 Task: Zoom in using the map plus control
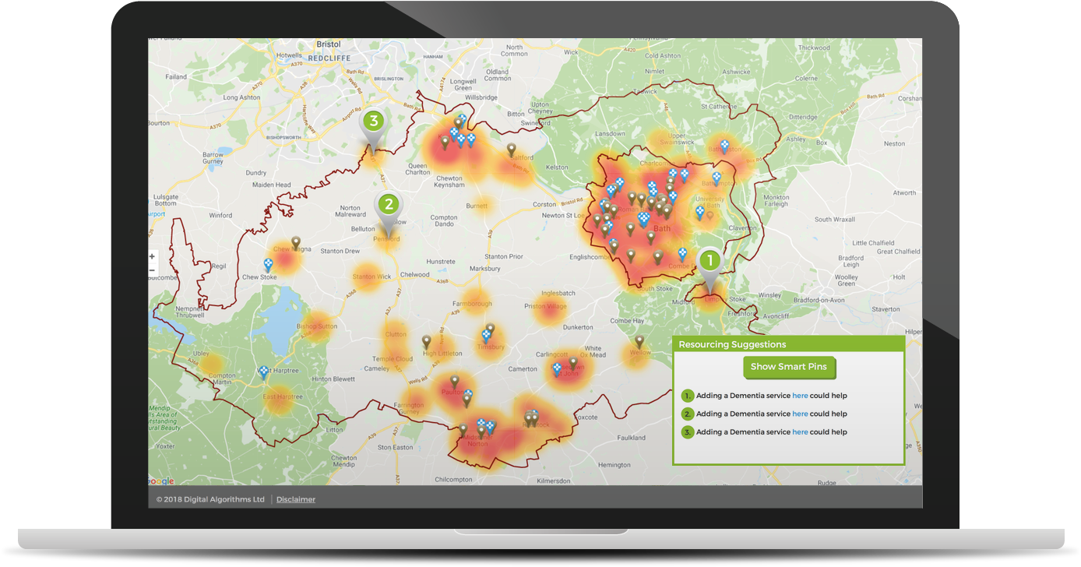(152, 255)
